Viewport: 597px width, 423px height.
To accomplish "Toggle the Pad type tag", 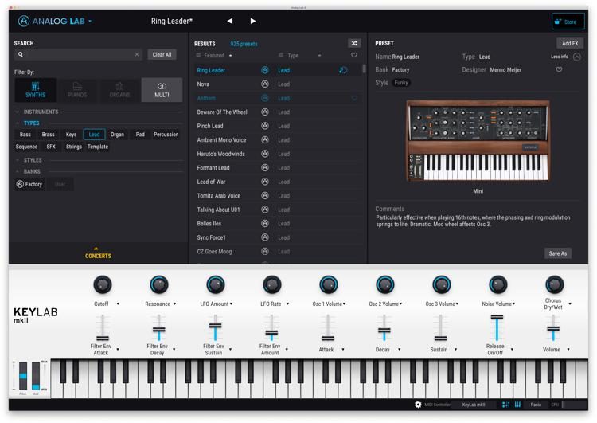I will 140,135.
